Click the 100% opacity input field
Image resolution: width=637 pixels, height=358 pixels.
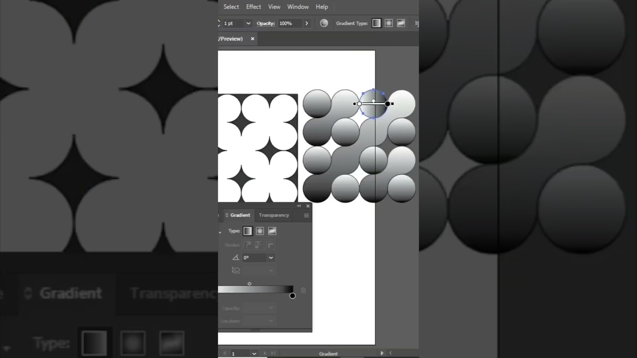point(290,23)
